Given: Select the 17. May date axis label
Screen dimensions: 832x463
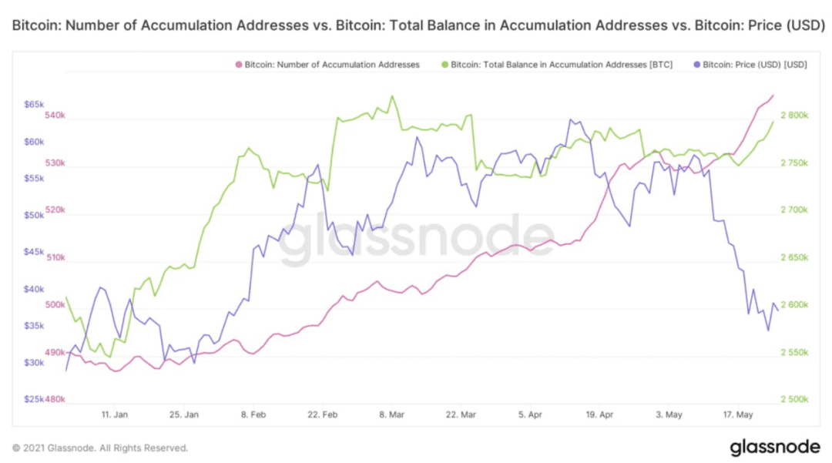Looking at the screenshot, I should 738,414.
